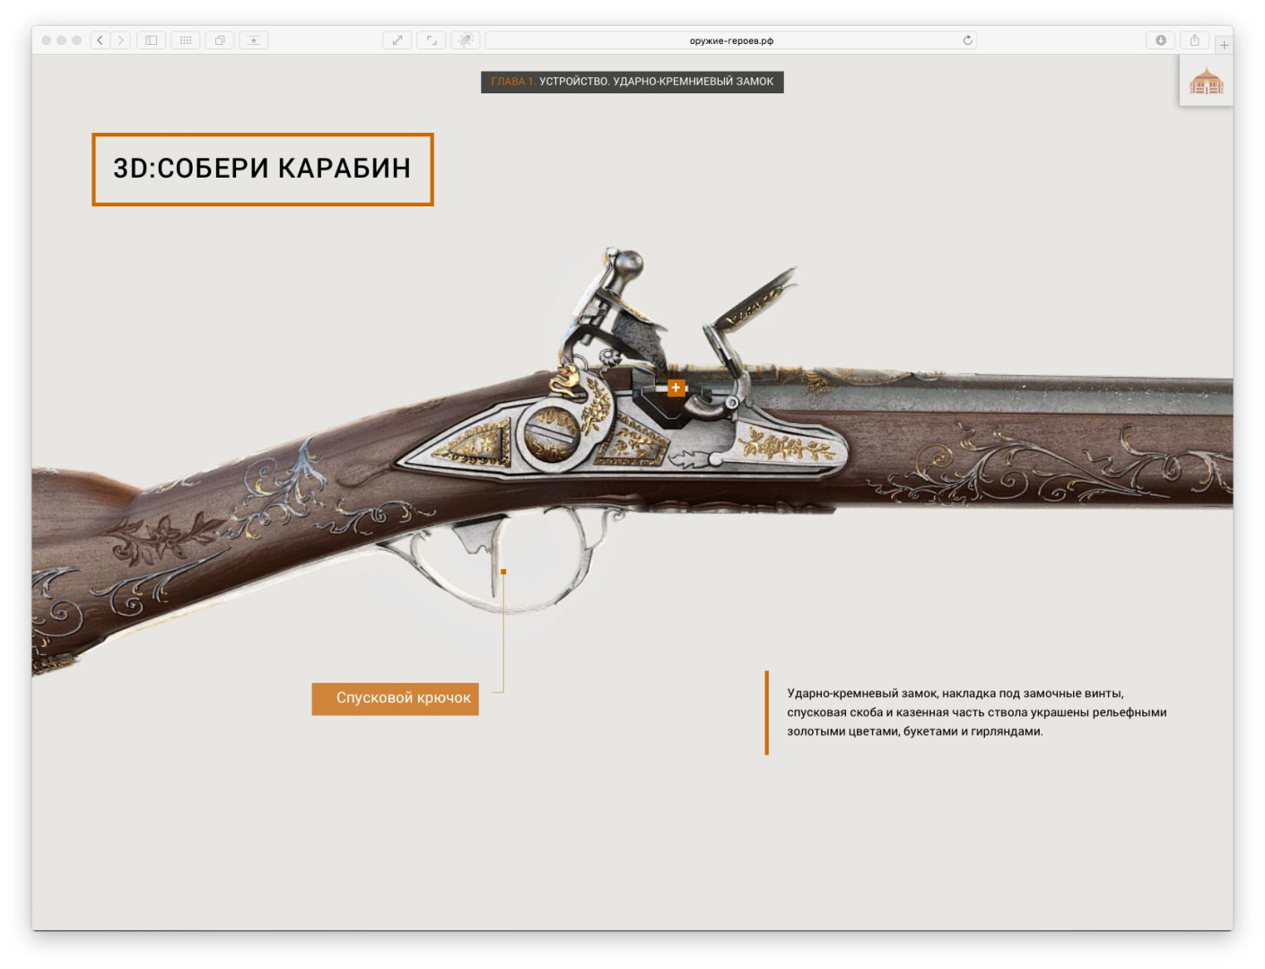
Task: Toggle the fullscreen corners toolbar icon
Action: [432, 40]
